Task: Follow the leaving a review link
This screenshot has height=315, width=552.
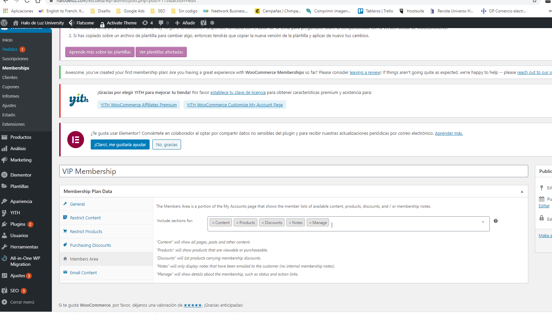Action: click(365, 72)
